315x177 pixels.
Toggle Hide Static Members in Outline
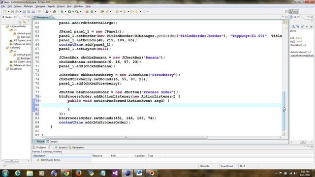(x=302, y=27)
